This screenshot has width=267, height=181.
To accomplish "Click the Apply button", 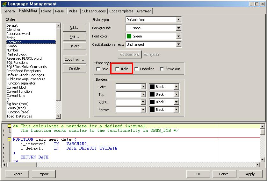I will tap(250, 174).
